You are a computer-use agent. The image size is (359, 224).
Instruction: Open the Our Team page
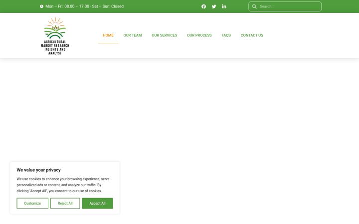(x=133, y=35)
